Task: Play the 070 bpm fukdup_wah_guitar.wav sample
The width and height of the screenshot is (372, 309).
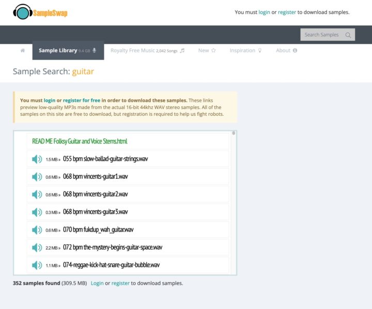Action: 37,230
